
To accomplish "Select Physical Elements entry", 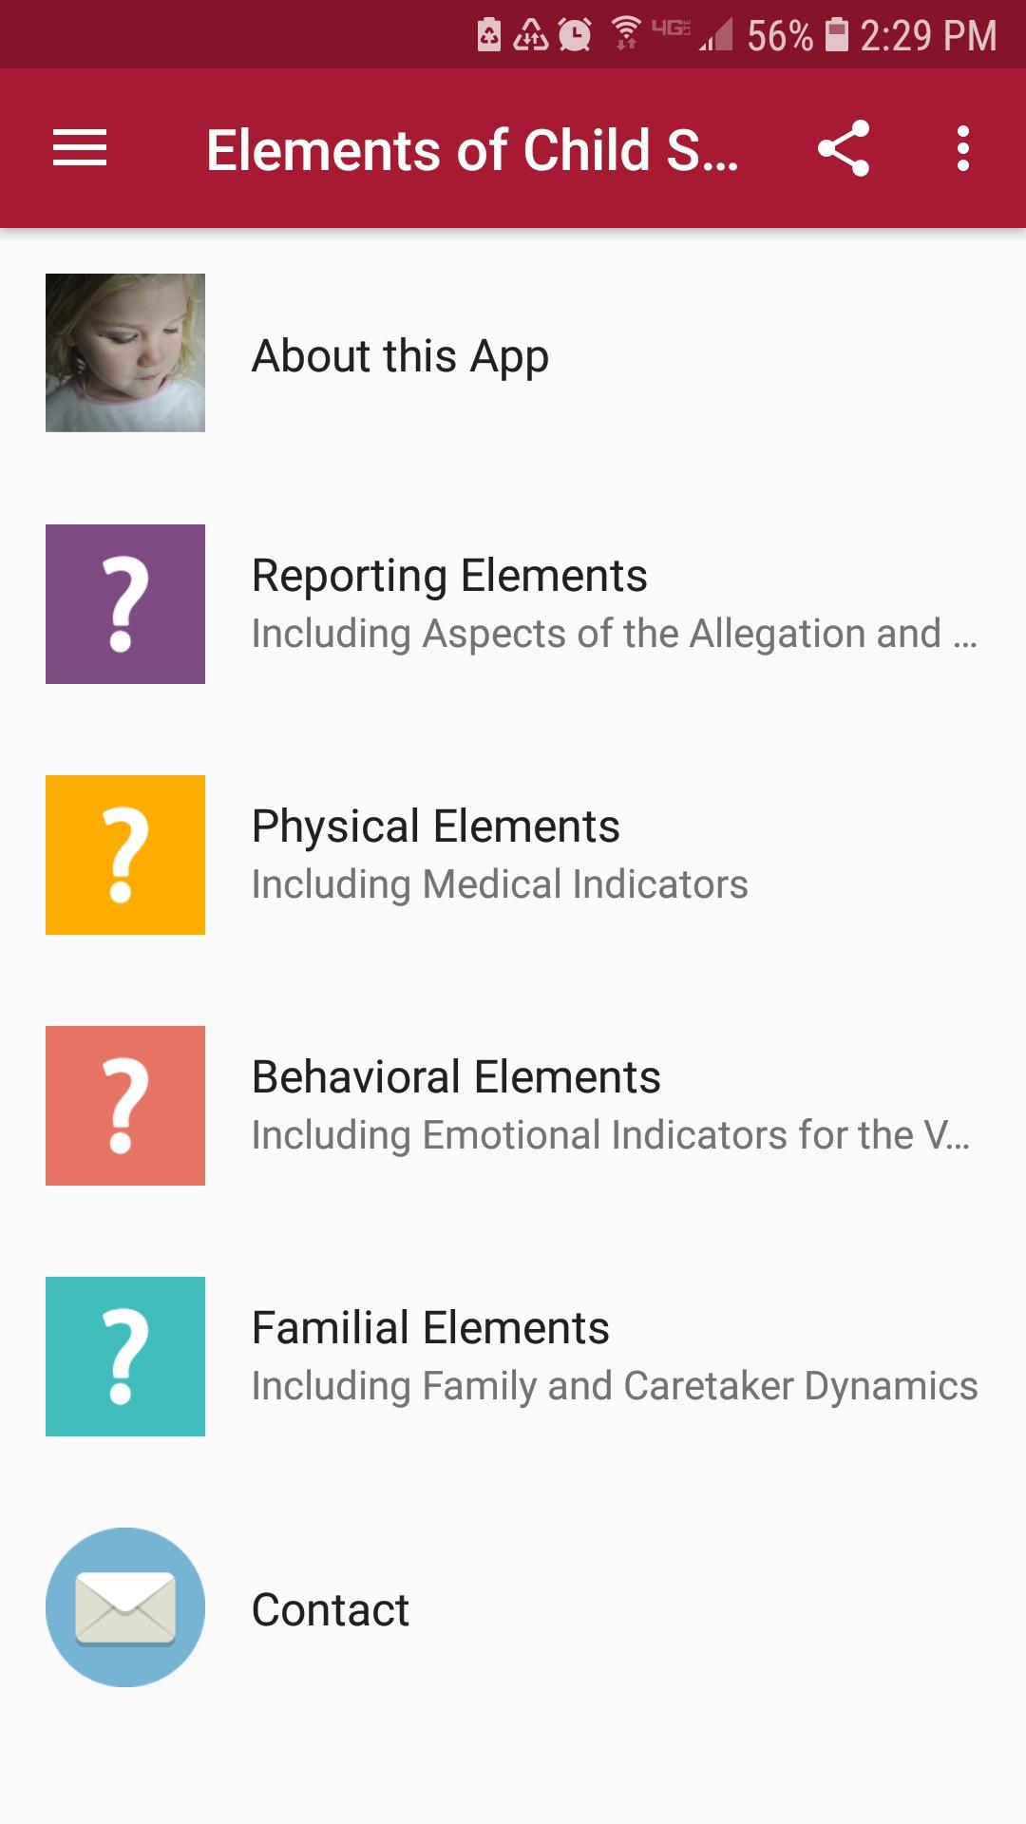I will 435,826.
